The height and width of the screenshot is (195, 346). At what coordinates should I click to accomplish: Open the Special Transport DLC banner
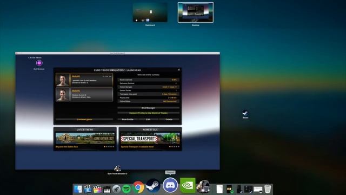(150, 138)
